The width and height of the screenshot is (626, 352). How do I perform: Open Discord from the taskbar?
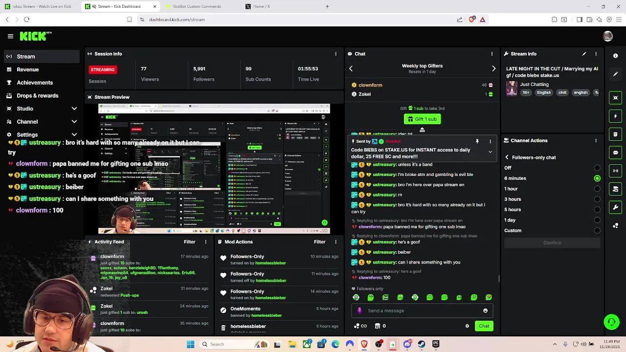click(407, 344)
